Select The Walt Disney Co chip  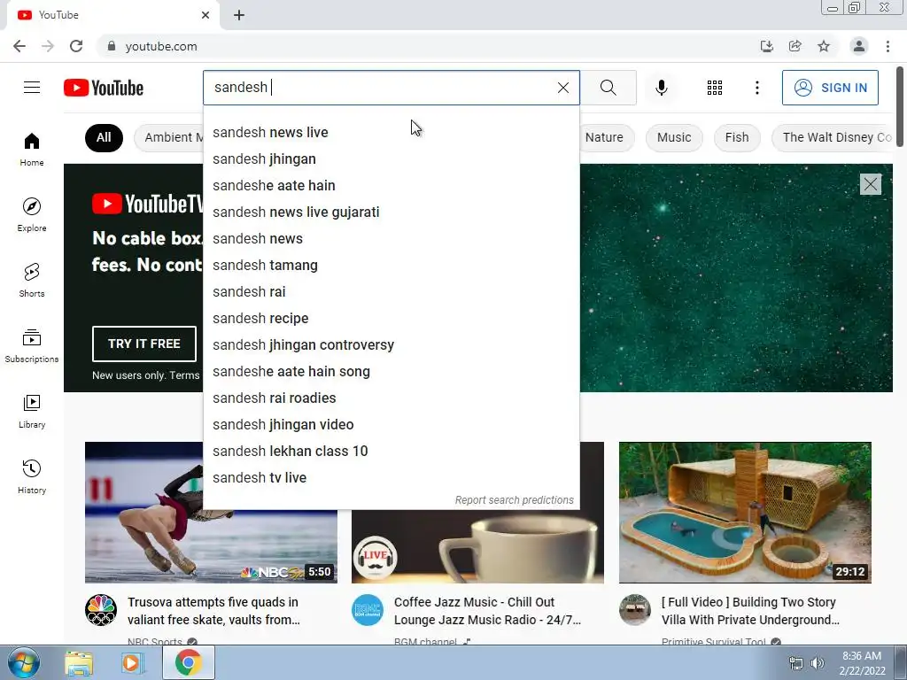833,137
